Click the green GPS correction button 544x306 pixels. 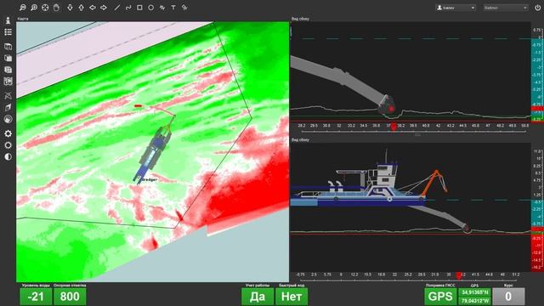(x=440, y=297)
